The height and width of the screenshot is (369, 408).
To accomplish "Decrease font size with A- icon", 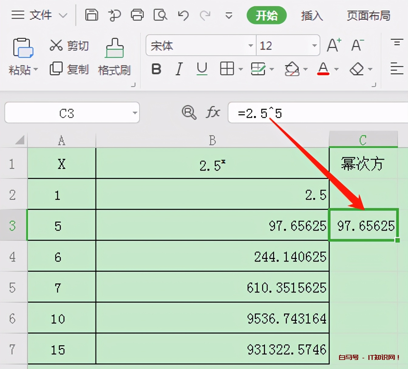I will pyautogui.click(x=357, y=45).
